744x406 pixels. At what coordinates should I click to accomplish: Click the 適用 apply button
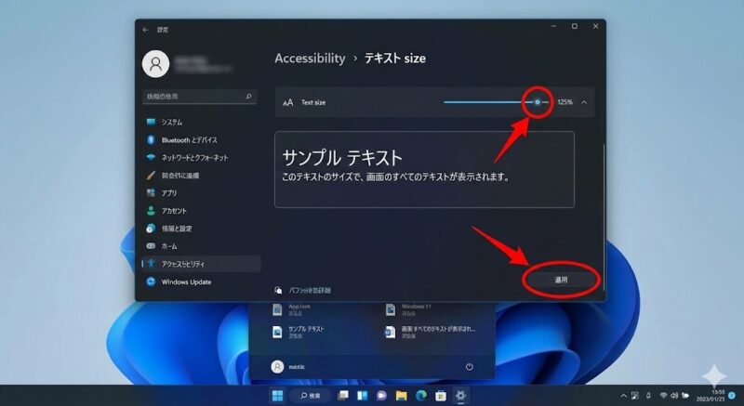point(561,280)
